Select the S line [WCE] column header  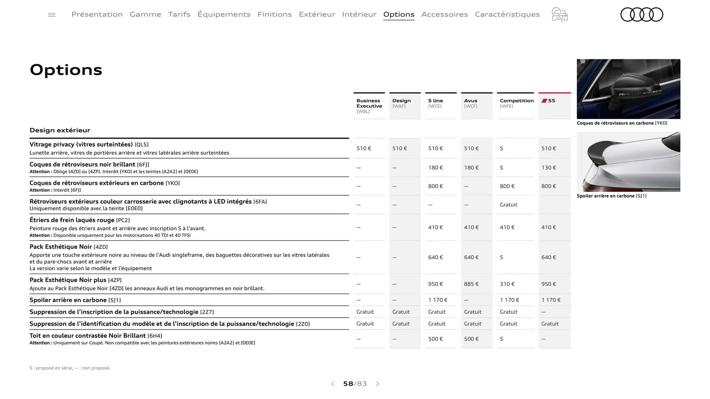pos(441,106)
